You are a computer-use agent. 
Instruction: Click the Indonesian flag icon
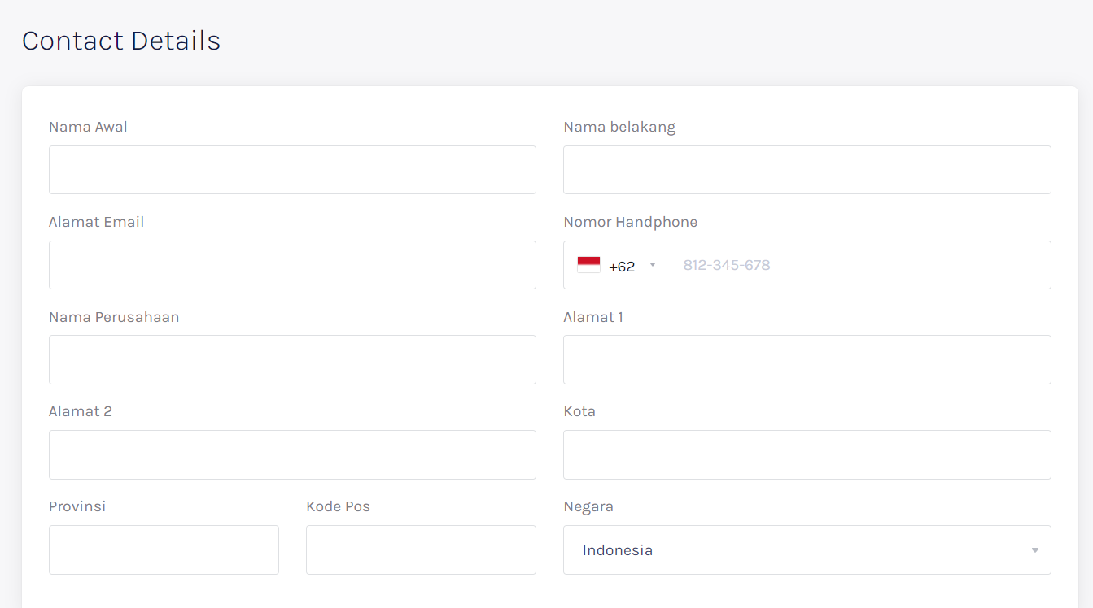(588, 263)
